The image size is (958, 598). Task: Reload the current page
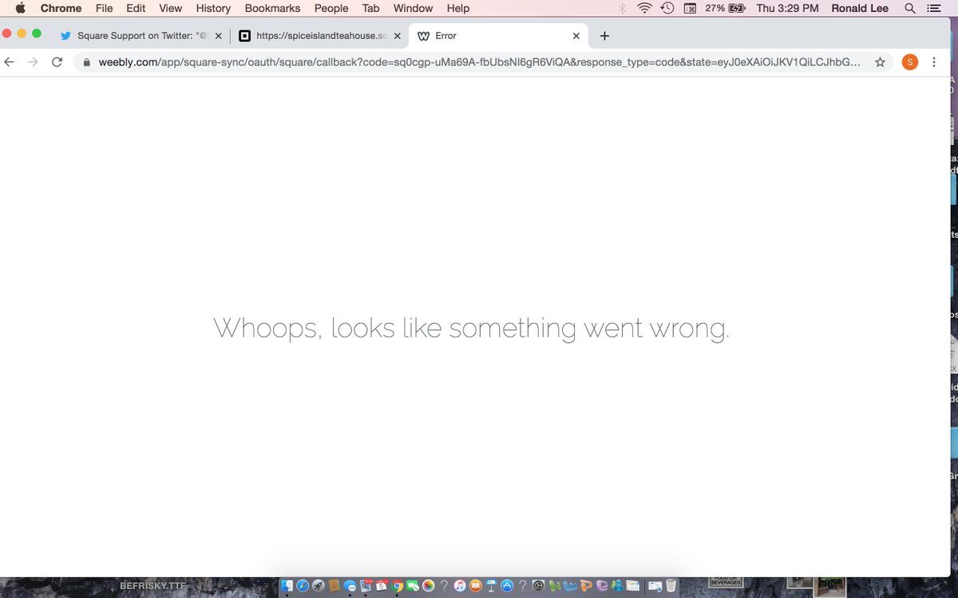coord(57,62)
